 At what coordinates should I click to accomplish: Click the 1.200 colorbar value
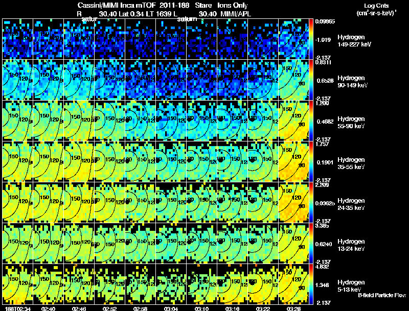pos(323,103)
